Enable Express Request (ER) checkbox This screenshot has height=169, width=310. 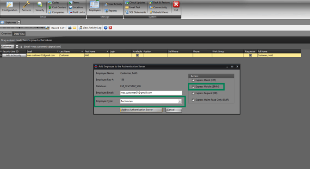[193, 93]
